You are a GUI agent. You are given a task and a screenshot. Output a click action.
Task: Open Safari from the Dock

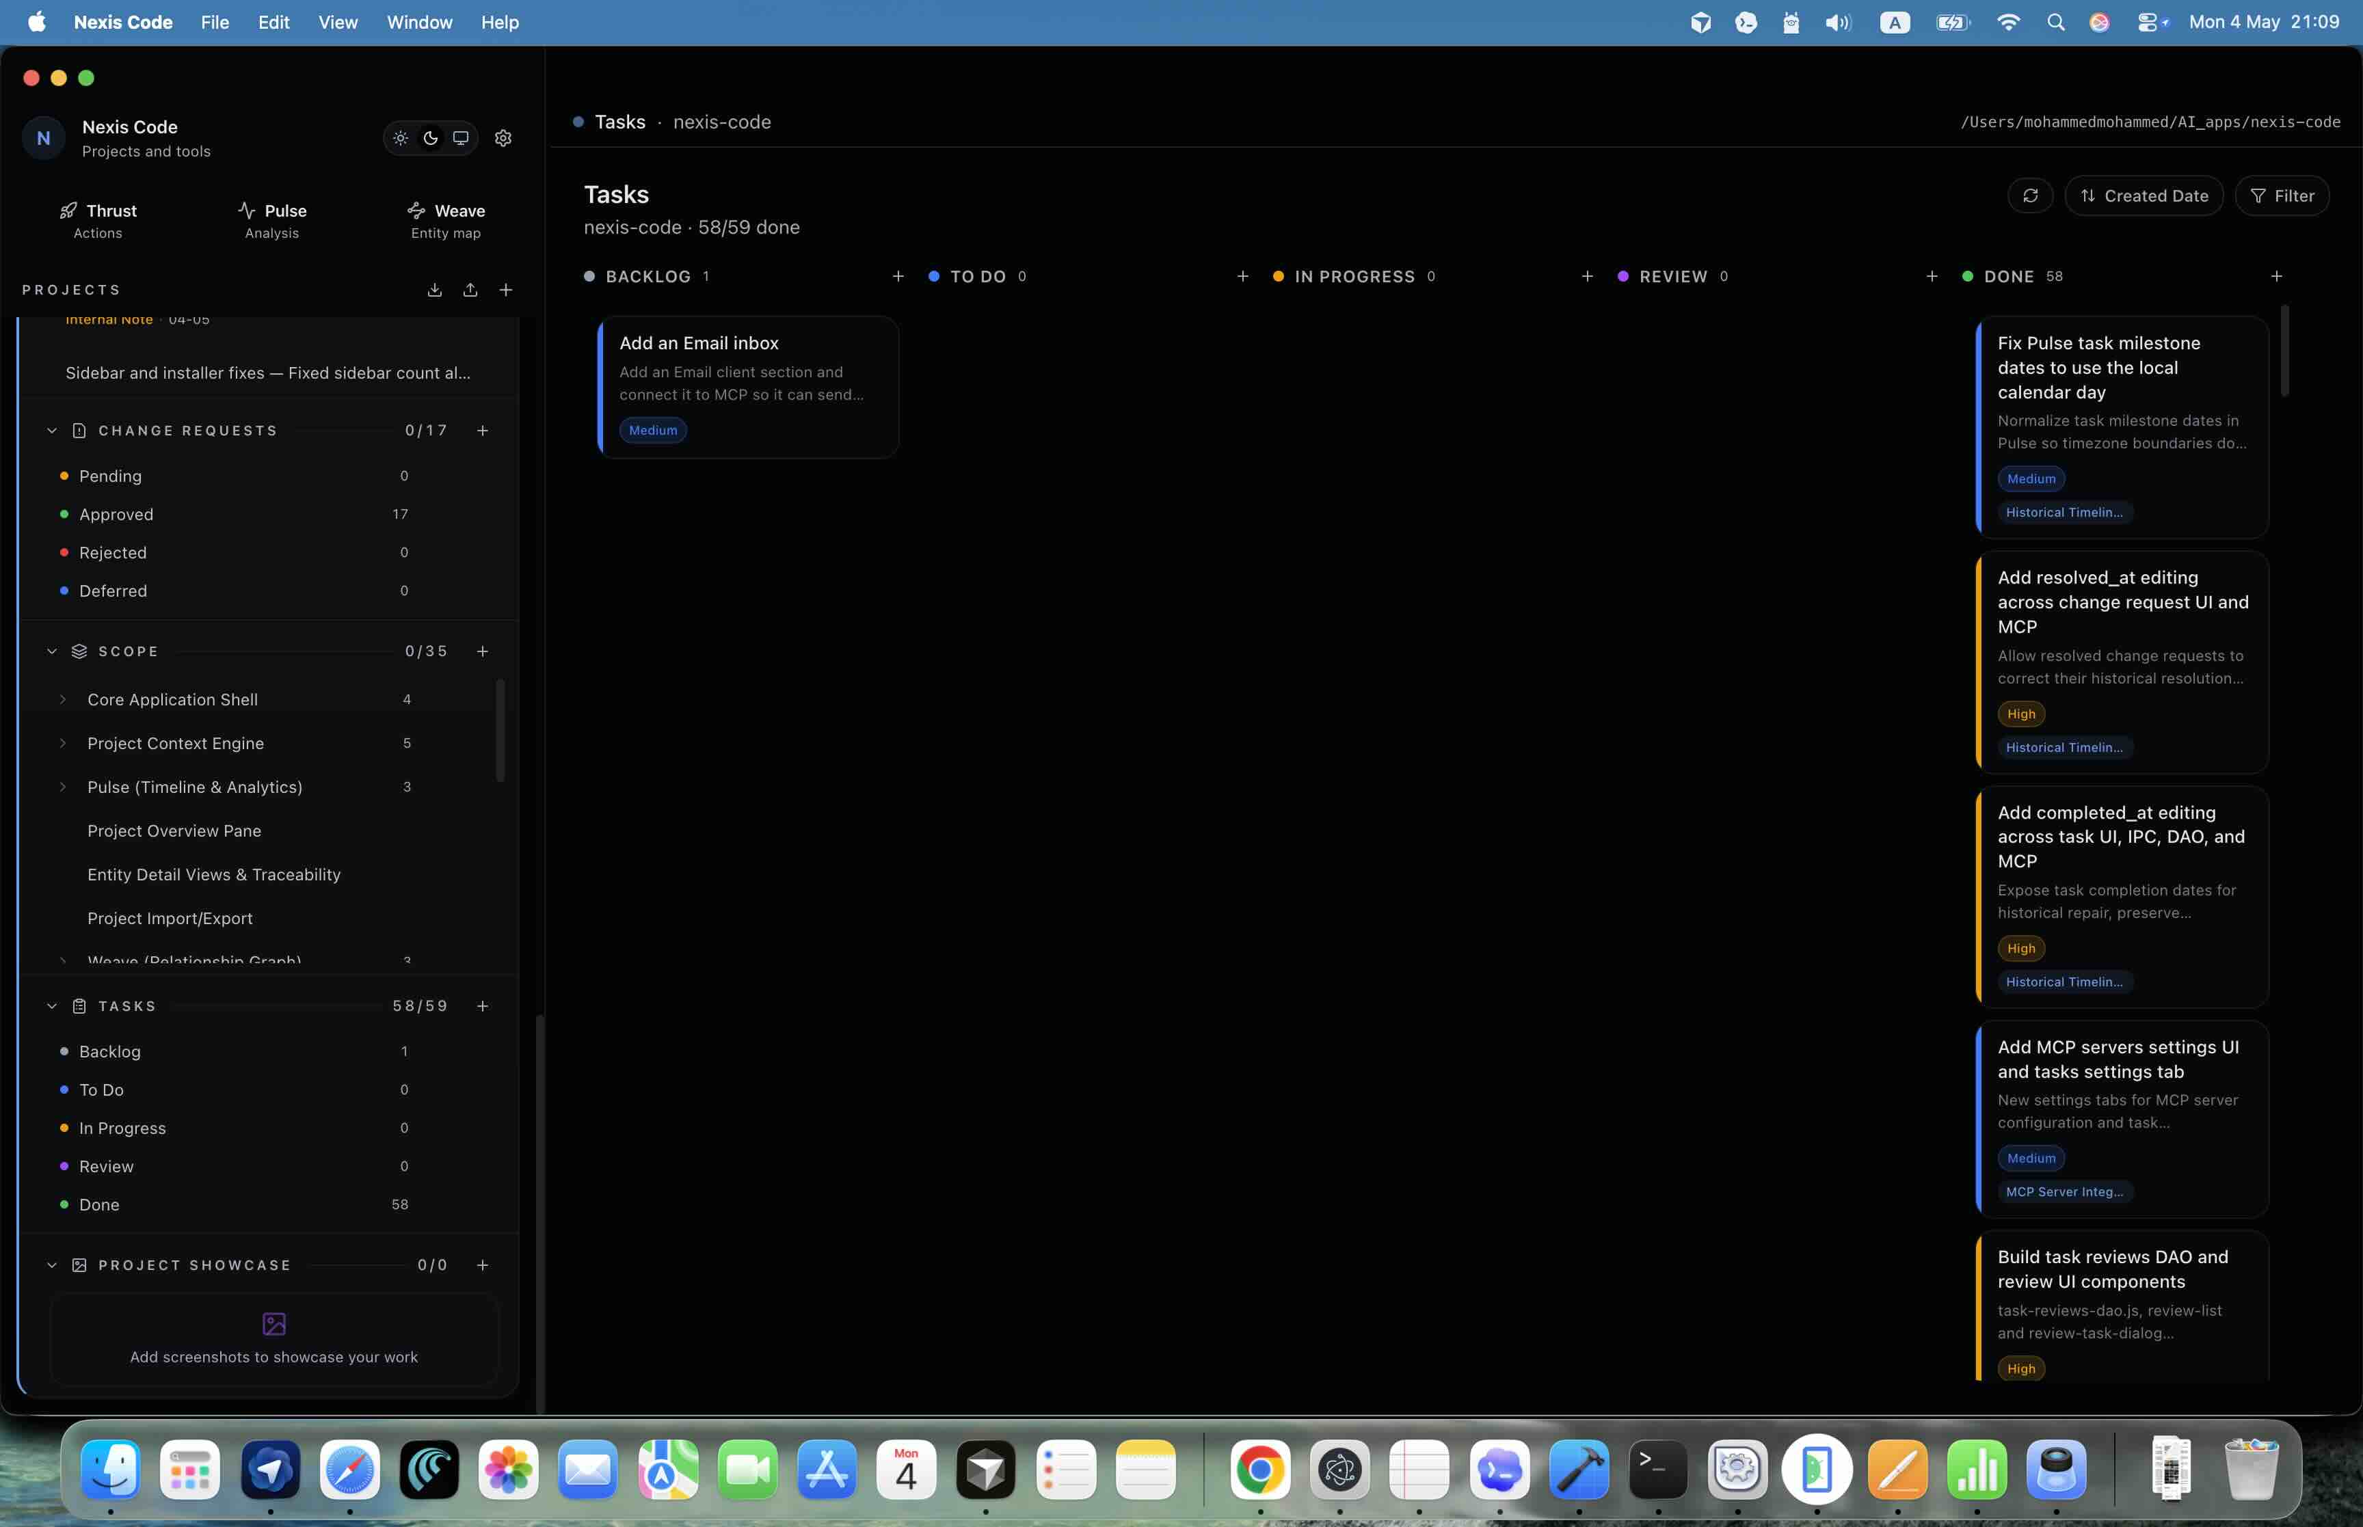[x=349, y=1470]
